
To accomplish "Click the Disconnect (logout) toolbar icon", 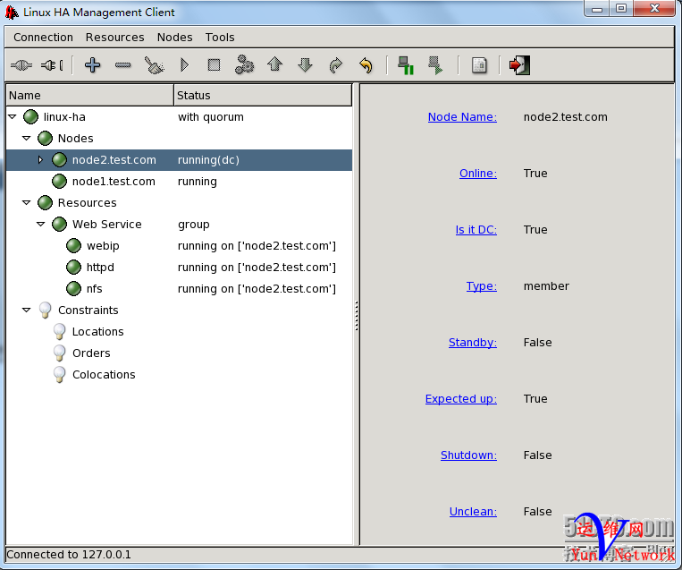I will (x=52, y=65).
